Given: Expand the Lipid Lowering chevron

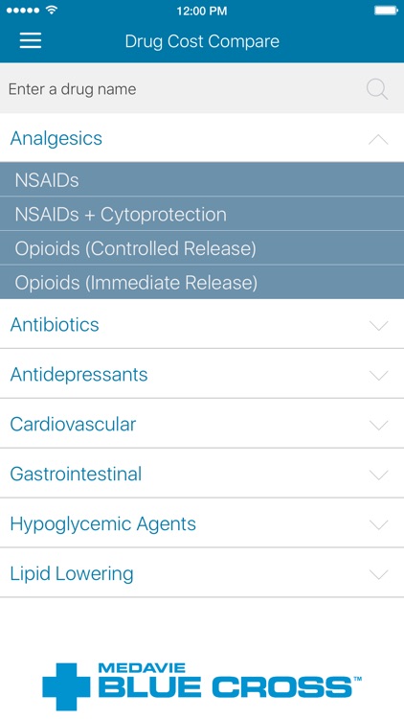Looking at the screenshot, I should click(378, 574).
